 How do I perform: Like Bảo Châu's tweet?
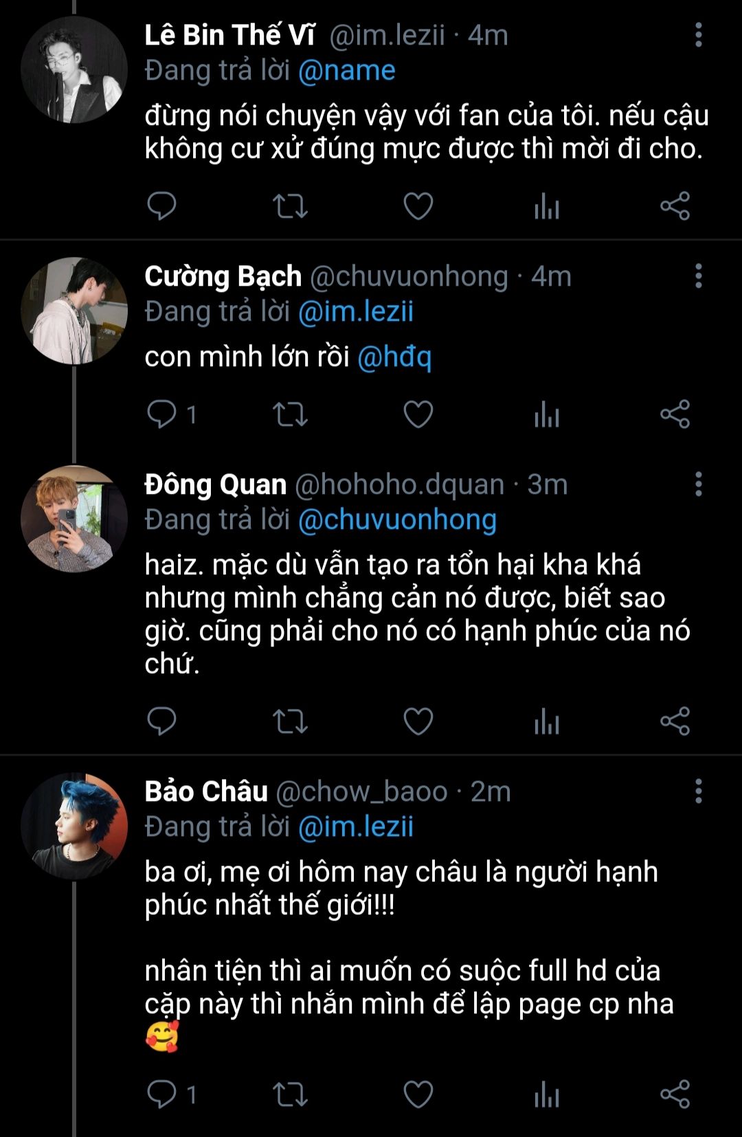pos(418,1094)
